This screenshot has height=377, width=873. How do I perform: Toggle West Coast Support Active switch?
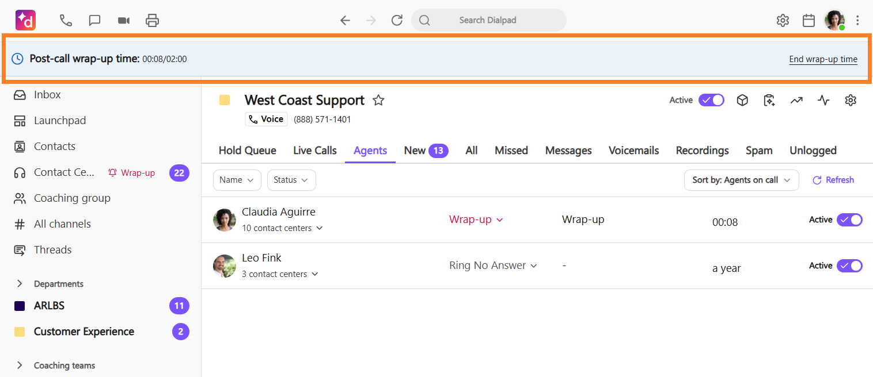711,100
